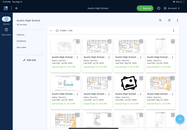The image size is (187, 130).
Task: Open options for survey edited Jul 17, 2025
Action: pos(109,94)
